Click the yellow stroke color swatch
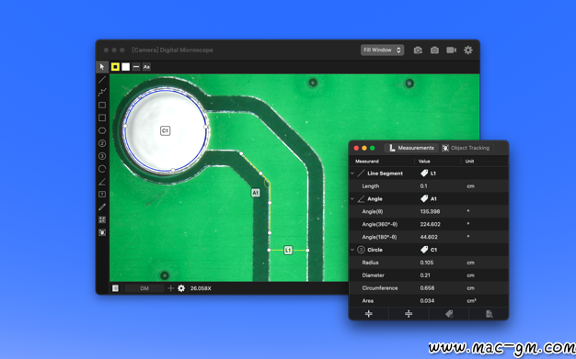This screenshot has width=576, height=359. pyautogui.click(x=115, y=67)
